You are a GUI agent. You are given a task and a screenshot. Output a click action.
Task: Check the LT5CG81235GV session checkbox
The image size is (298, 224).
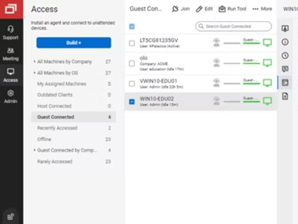pyautogui.click(x=132, y=43)
